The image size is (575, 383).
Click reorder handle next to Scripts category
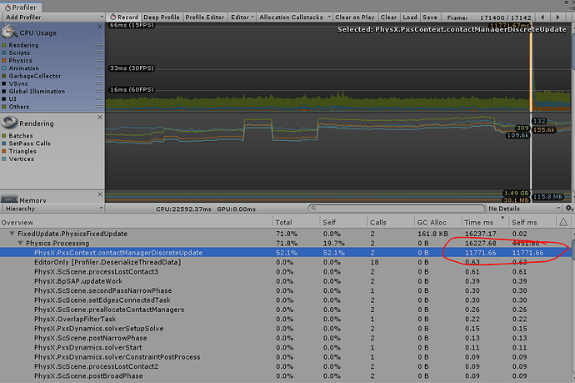pos(99,52)
